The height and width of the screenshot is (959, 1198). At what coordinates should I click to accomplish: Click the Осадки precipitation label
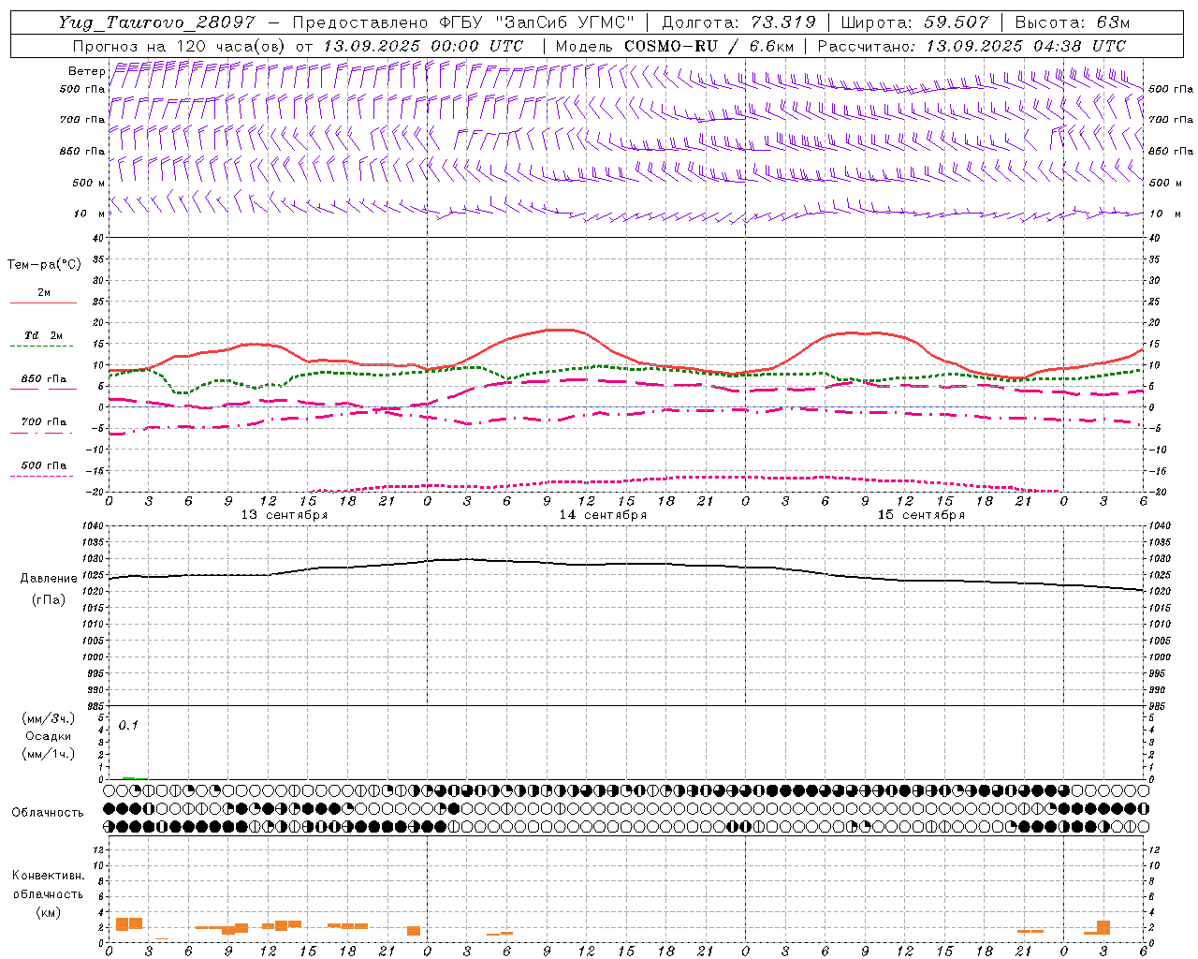49,736
